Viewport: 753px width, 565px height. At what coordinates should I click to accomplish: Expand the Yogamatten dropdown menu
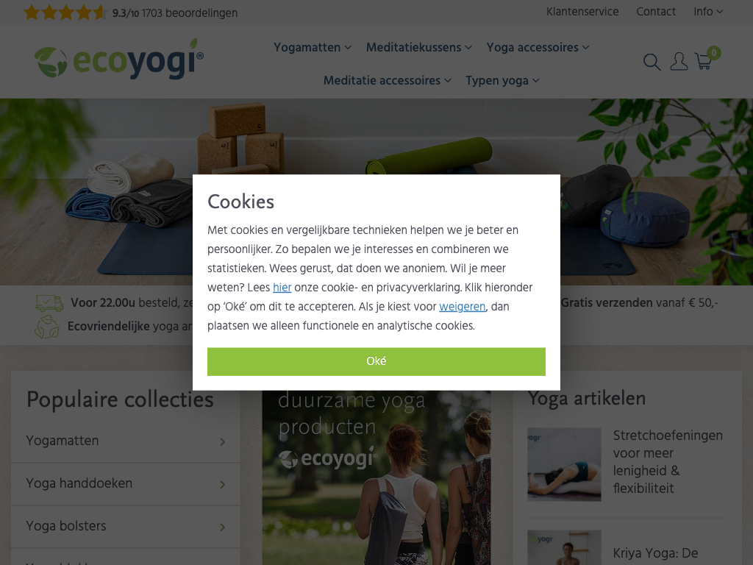[313, 48]
